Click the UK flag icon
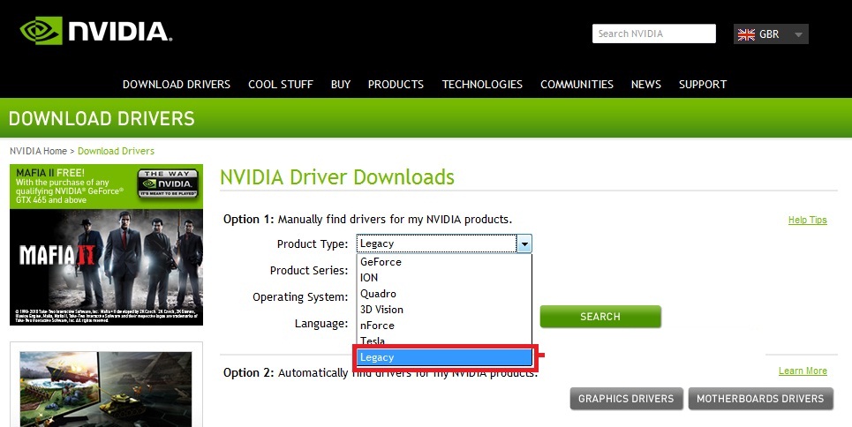852x427 pixels. click(x=746, y=34)
